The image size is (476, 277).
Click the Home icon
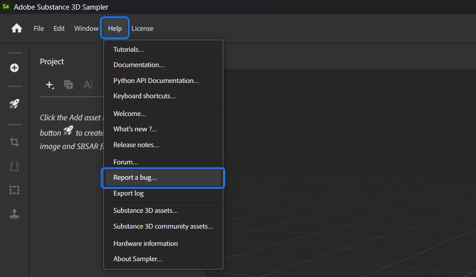(17, 28)
